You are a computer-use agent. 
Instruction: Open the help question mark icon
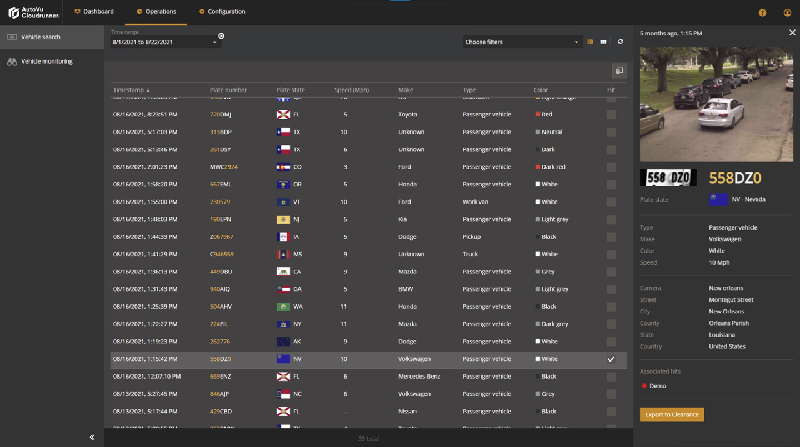pyautogui.click(x=762, y=12)
